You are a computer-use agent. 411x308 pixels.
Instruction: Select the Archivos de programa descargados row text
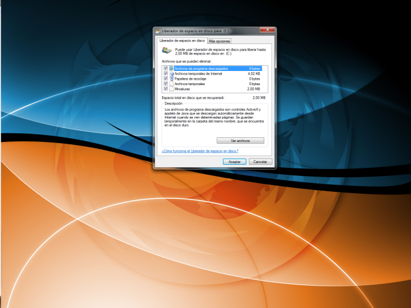click(x=201, y=69)
